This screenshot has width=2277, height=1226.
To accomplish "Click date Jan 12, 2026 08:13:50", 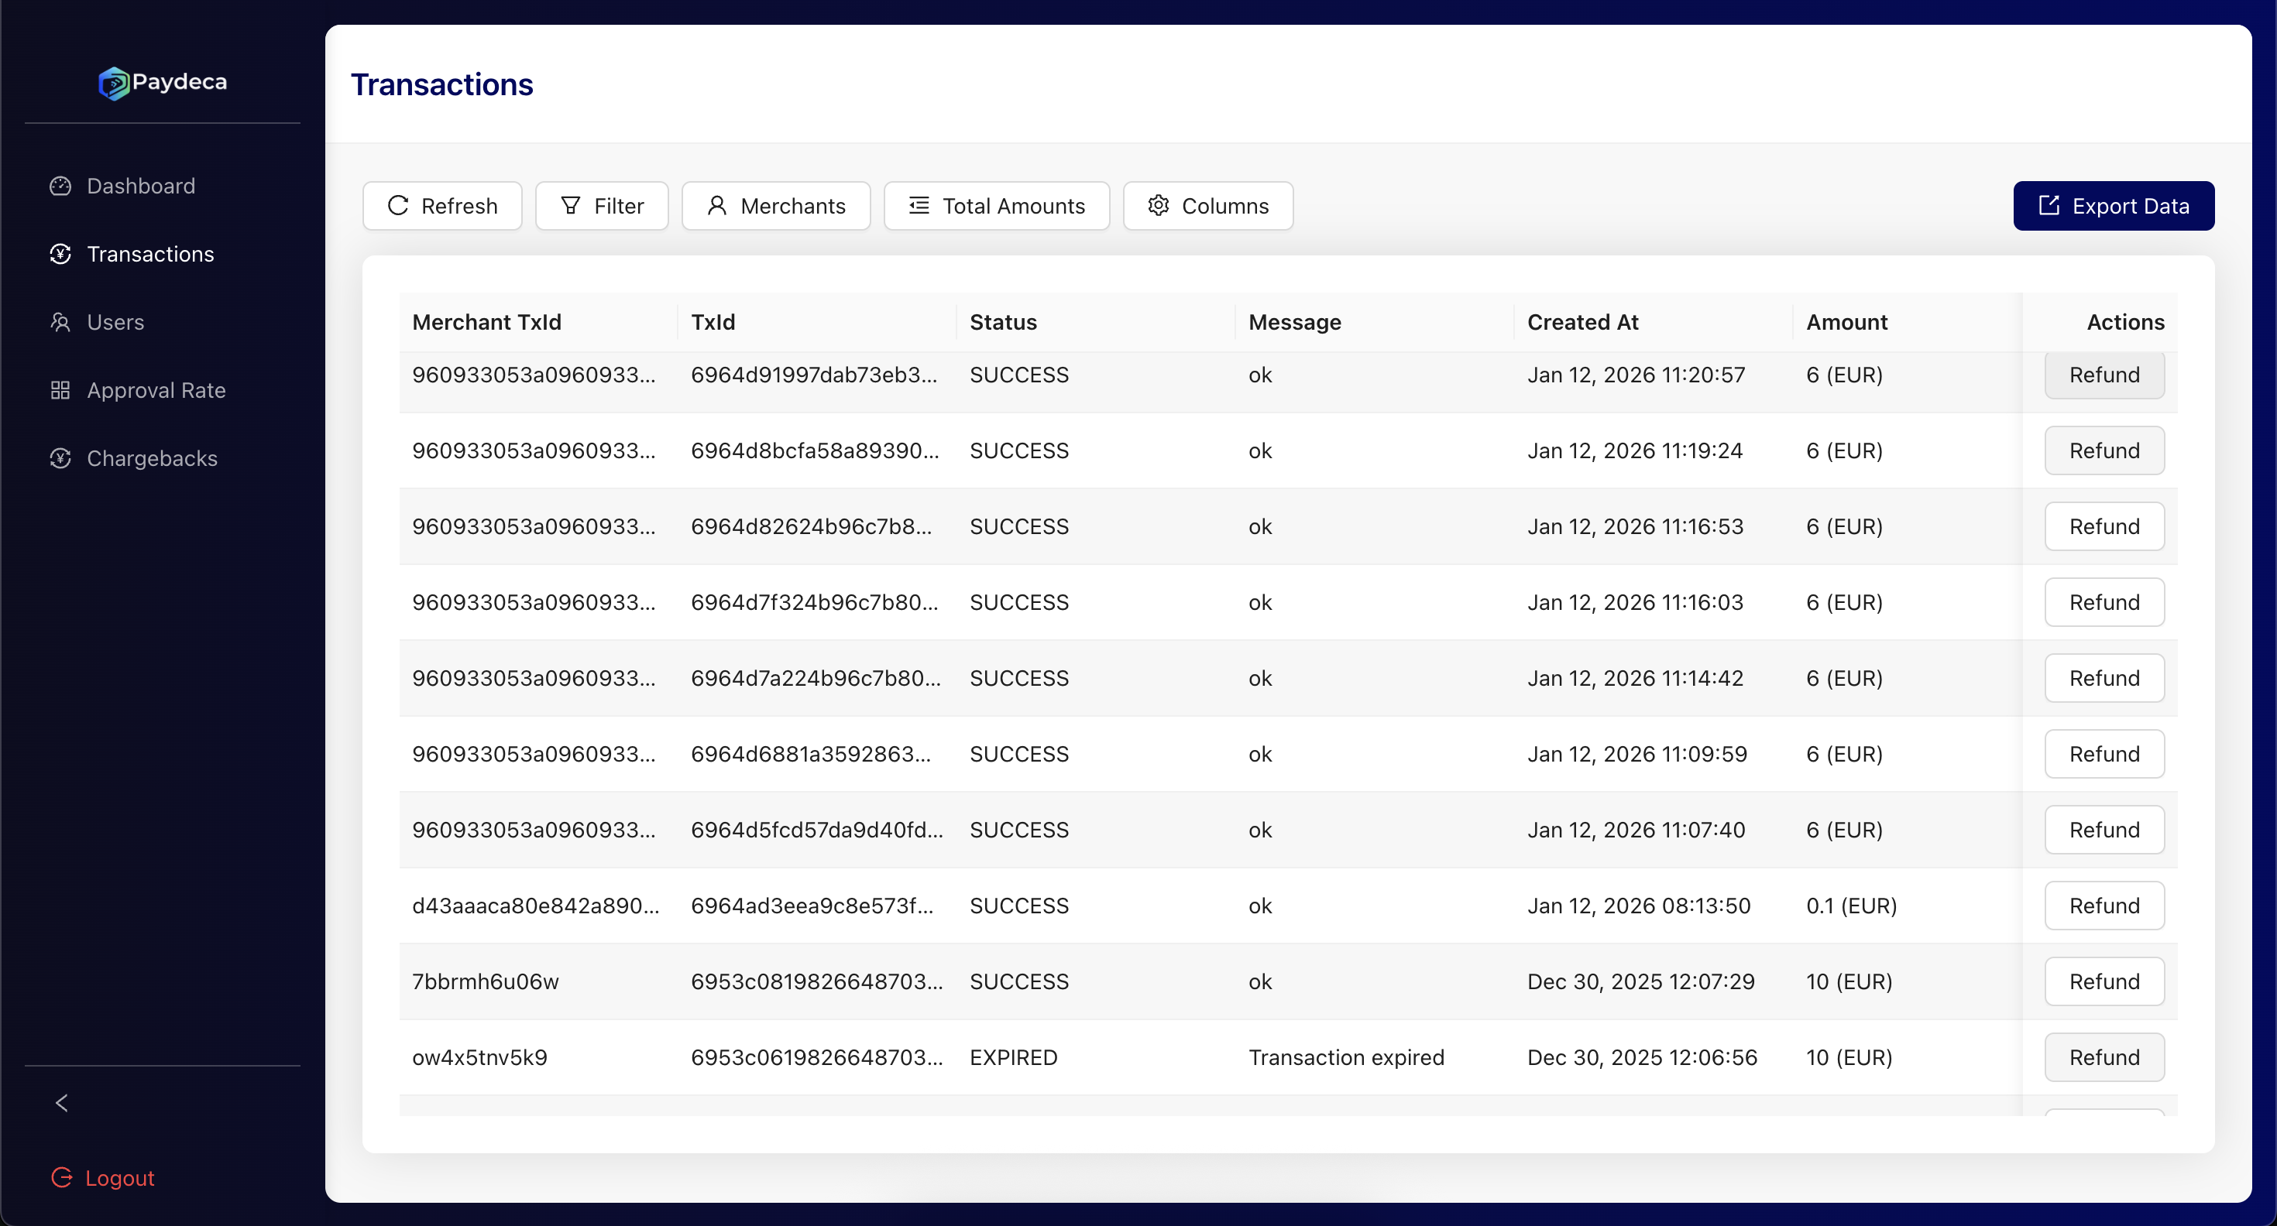I will pyautogui.click(x=1639, y=906).
